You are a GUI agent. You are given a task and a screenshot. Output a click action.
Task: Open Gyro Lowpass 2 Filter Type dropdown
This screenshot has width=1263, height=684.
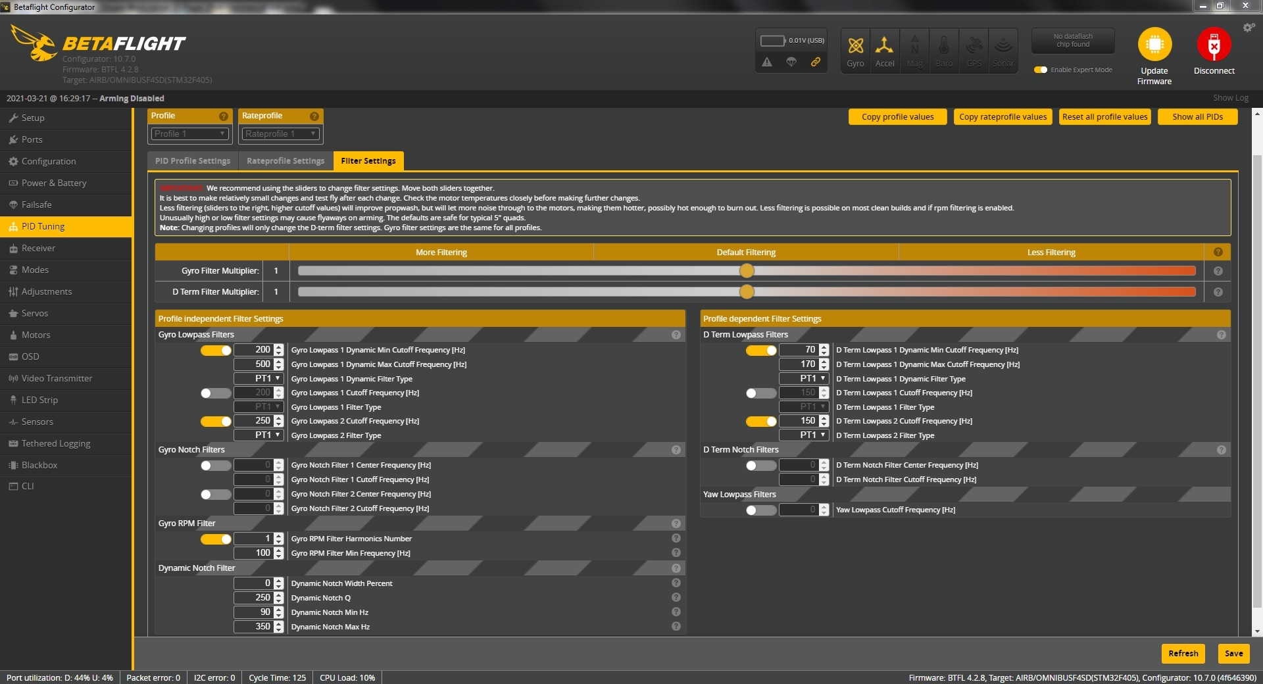[x=259, y=435]
